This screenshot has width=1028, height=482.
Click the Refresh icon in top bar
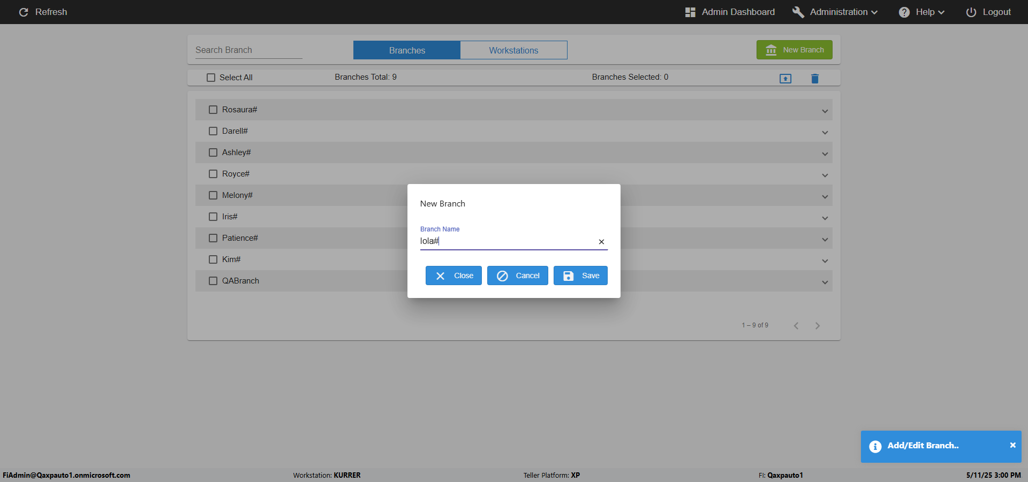[x=24, y=12]
